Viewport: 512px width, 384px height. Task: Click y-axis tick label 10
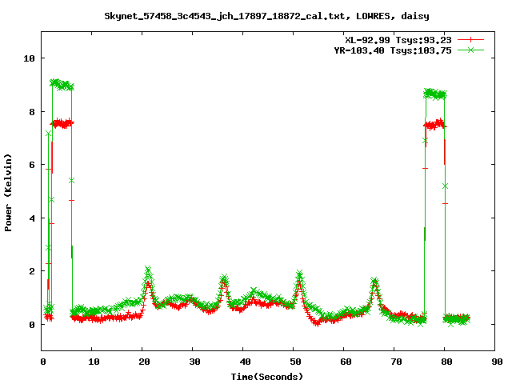29,58
